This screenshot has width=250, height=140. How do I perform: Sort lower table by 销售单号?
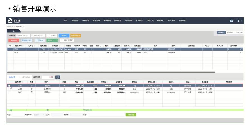click(x=23, y=82)
